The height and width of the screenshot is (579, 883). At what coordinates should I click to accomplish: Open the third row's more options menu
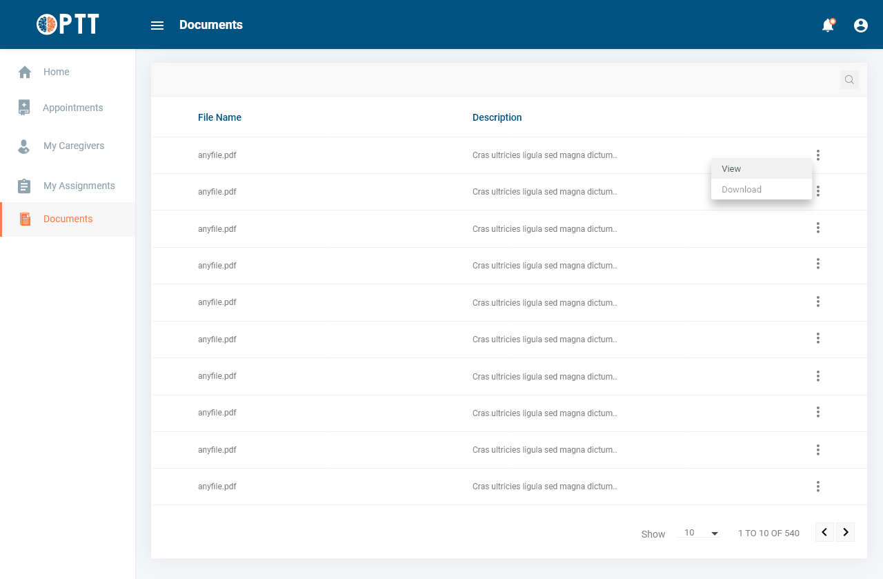pos(818,228)
